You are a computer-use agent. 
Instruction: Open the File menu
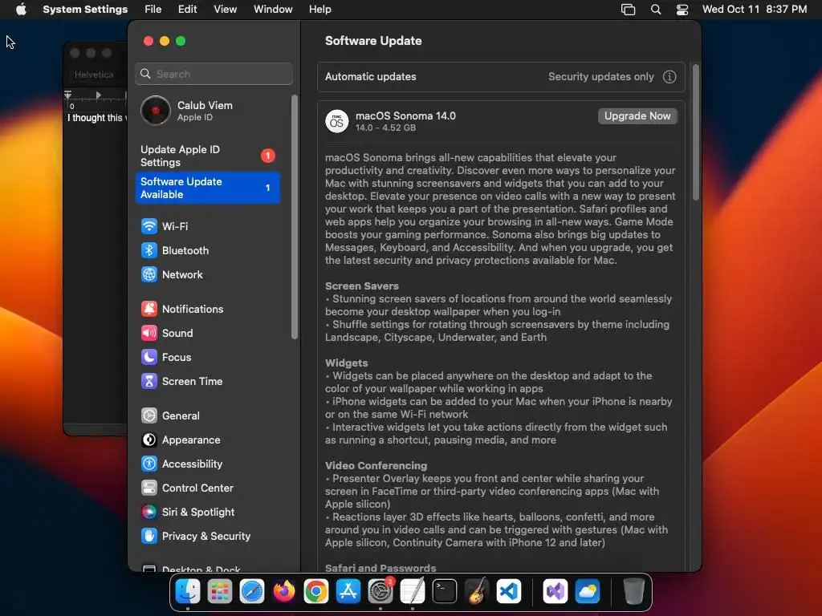coord(153,10)
